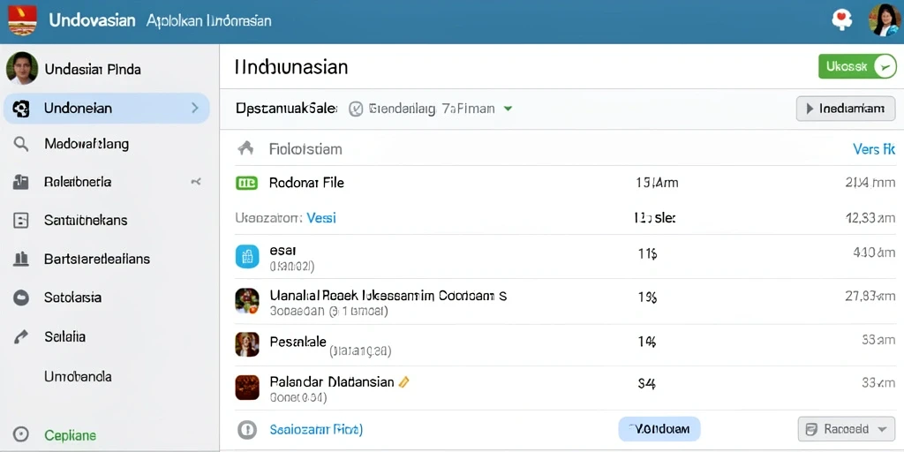Screen dimensions: 904x452
Task: Select Santuithekans in sidebar
Action: [x=86, y=220]
